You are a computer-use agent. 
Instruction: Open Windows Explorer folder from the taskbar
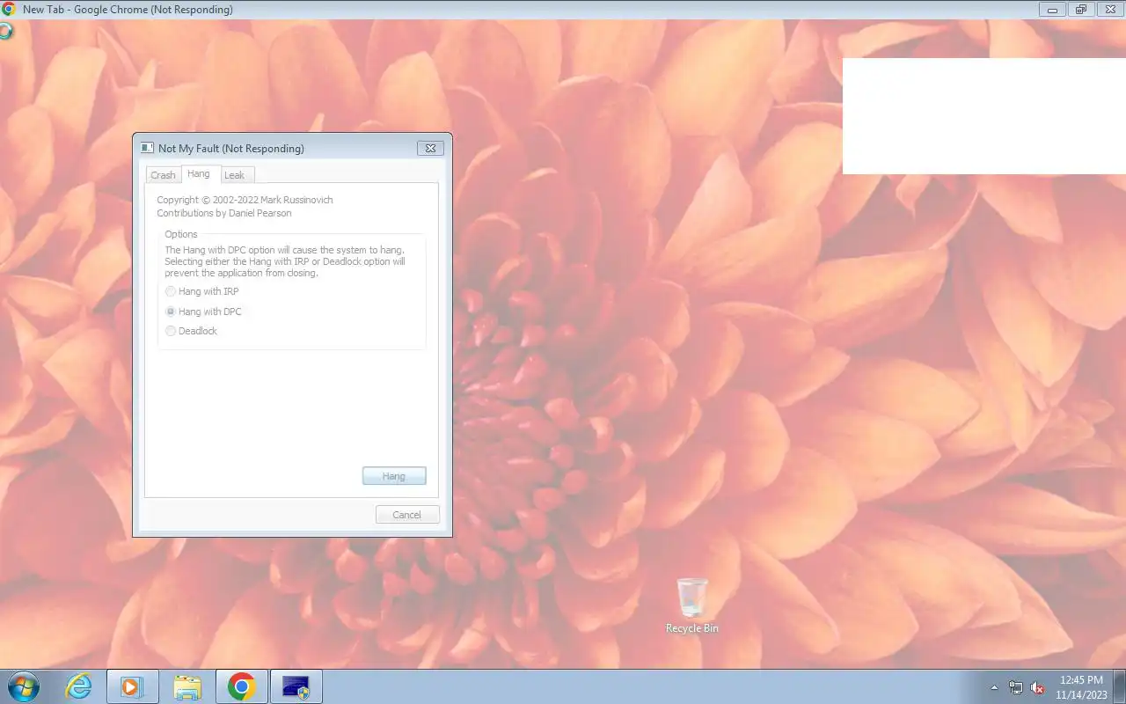click(187, 686)
